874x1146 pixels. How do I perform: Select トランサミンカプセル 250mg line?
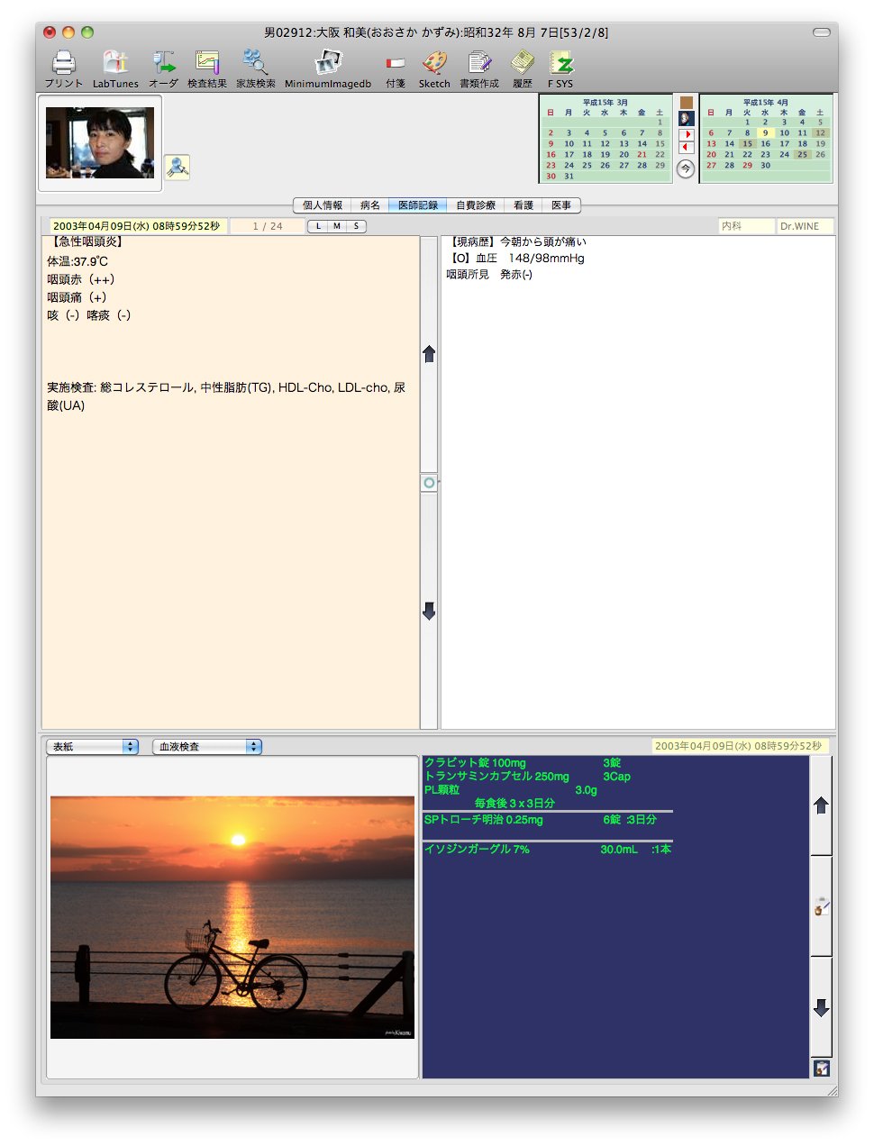click(528, 777)
